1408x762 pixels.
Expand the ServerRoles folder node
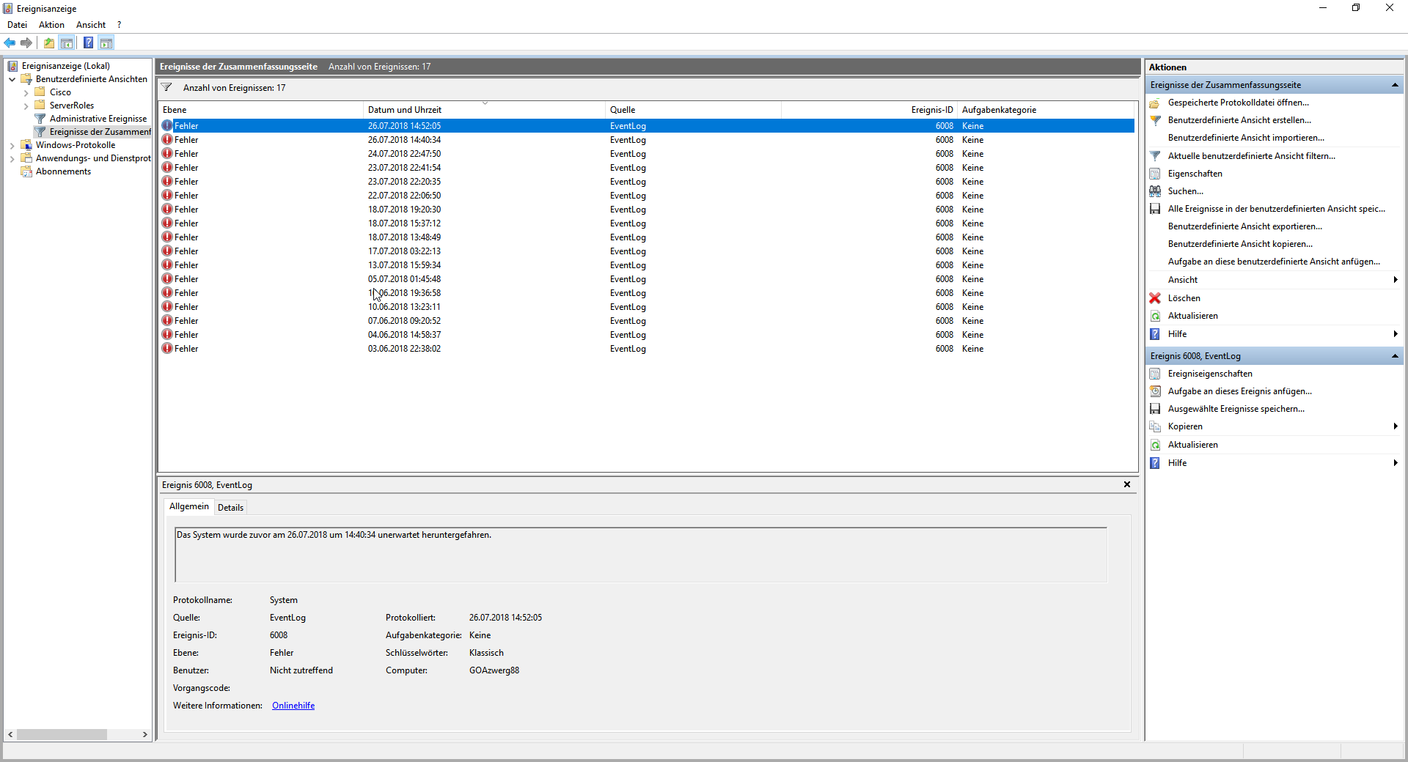coord(26,106)
